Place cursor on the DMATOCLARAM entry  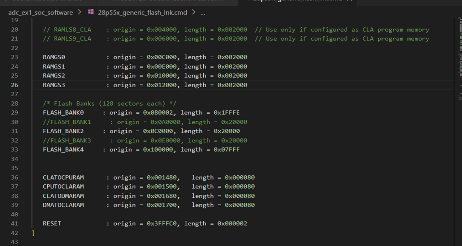63,205
